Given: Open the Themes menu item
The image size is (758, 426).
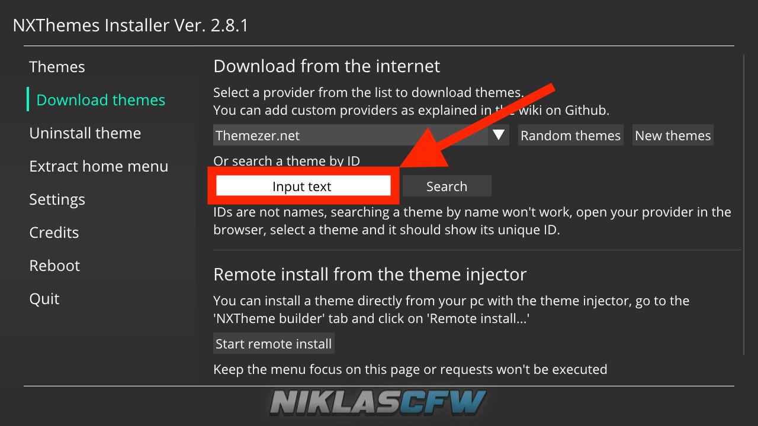Looking at the screenshot, I should coord(57,67).
